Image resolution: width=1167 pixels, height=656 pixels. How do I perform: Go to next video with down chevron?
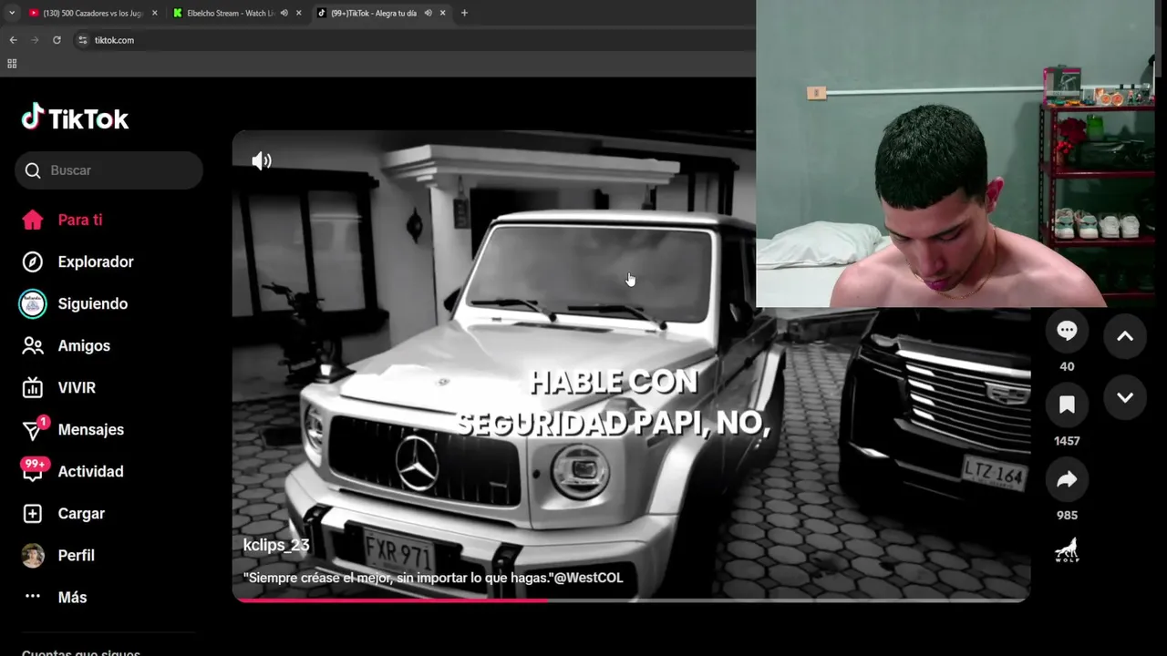(1125, 397)
